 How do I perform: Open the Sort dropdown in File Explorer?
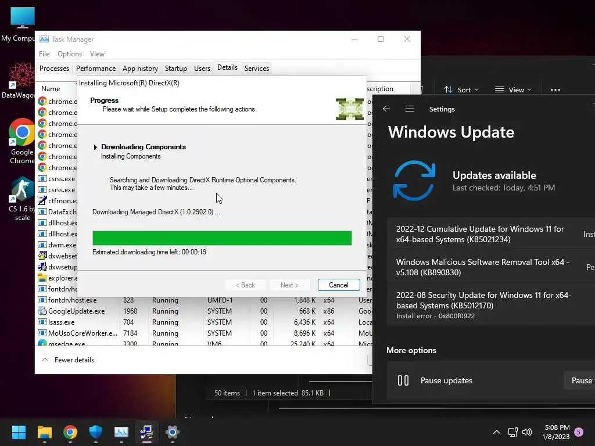point(461,90)
